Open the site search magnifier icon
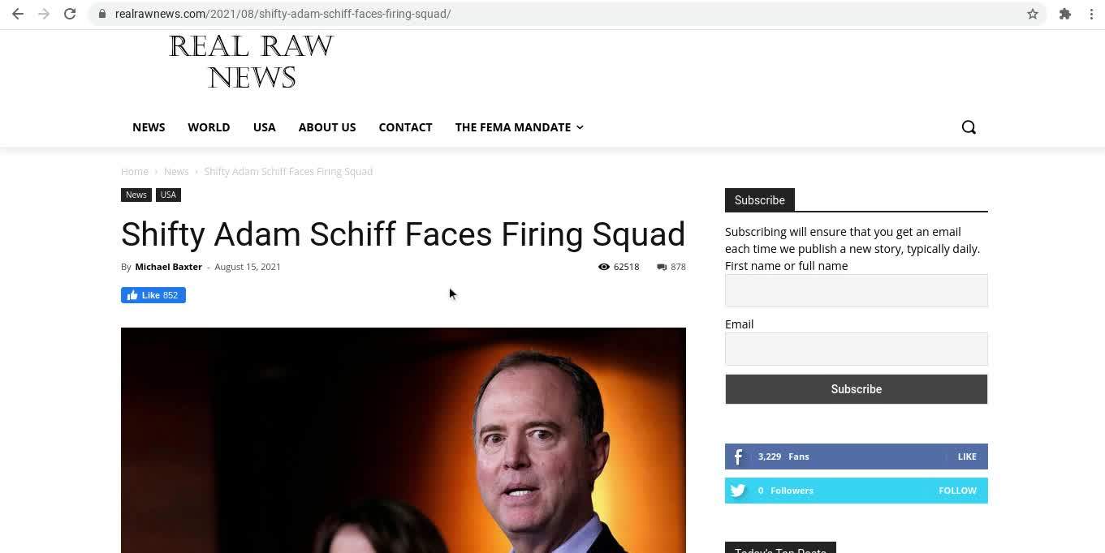The width and height of the screenshot is (1105, 553). point(969,127)
